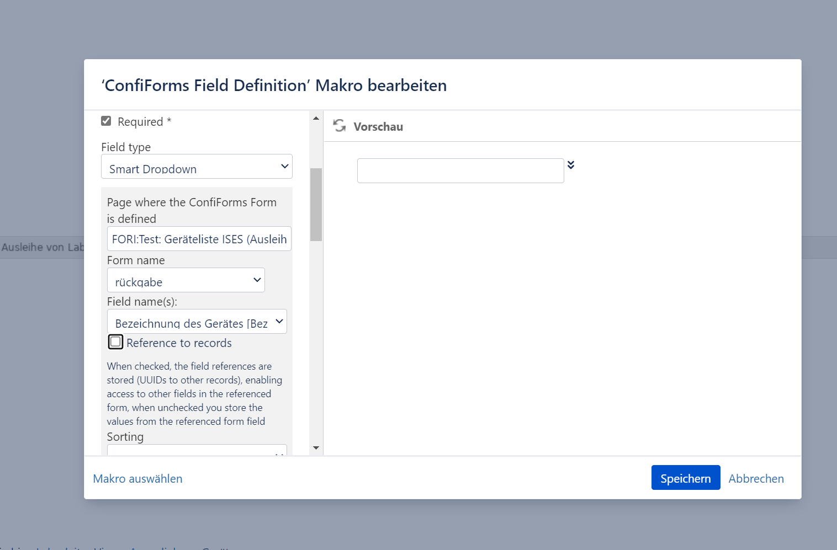Click the chevron beside rückgabe
The image size is (837, 550).
(256, 280)
